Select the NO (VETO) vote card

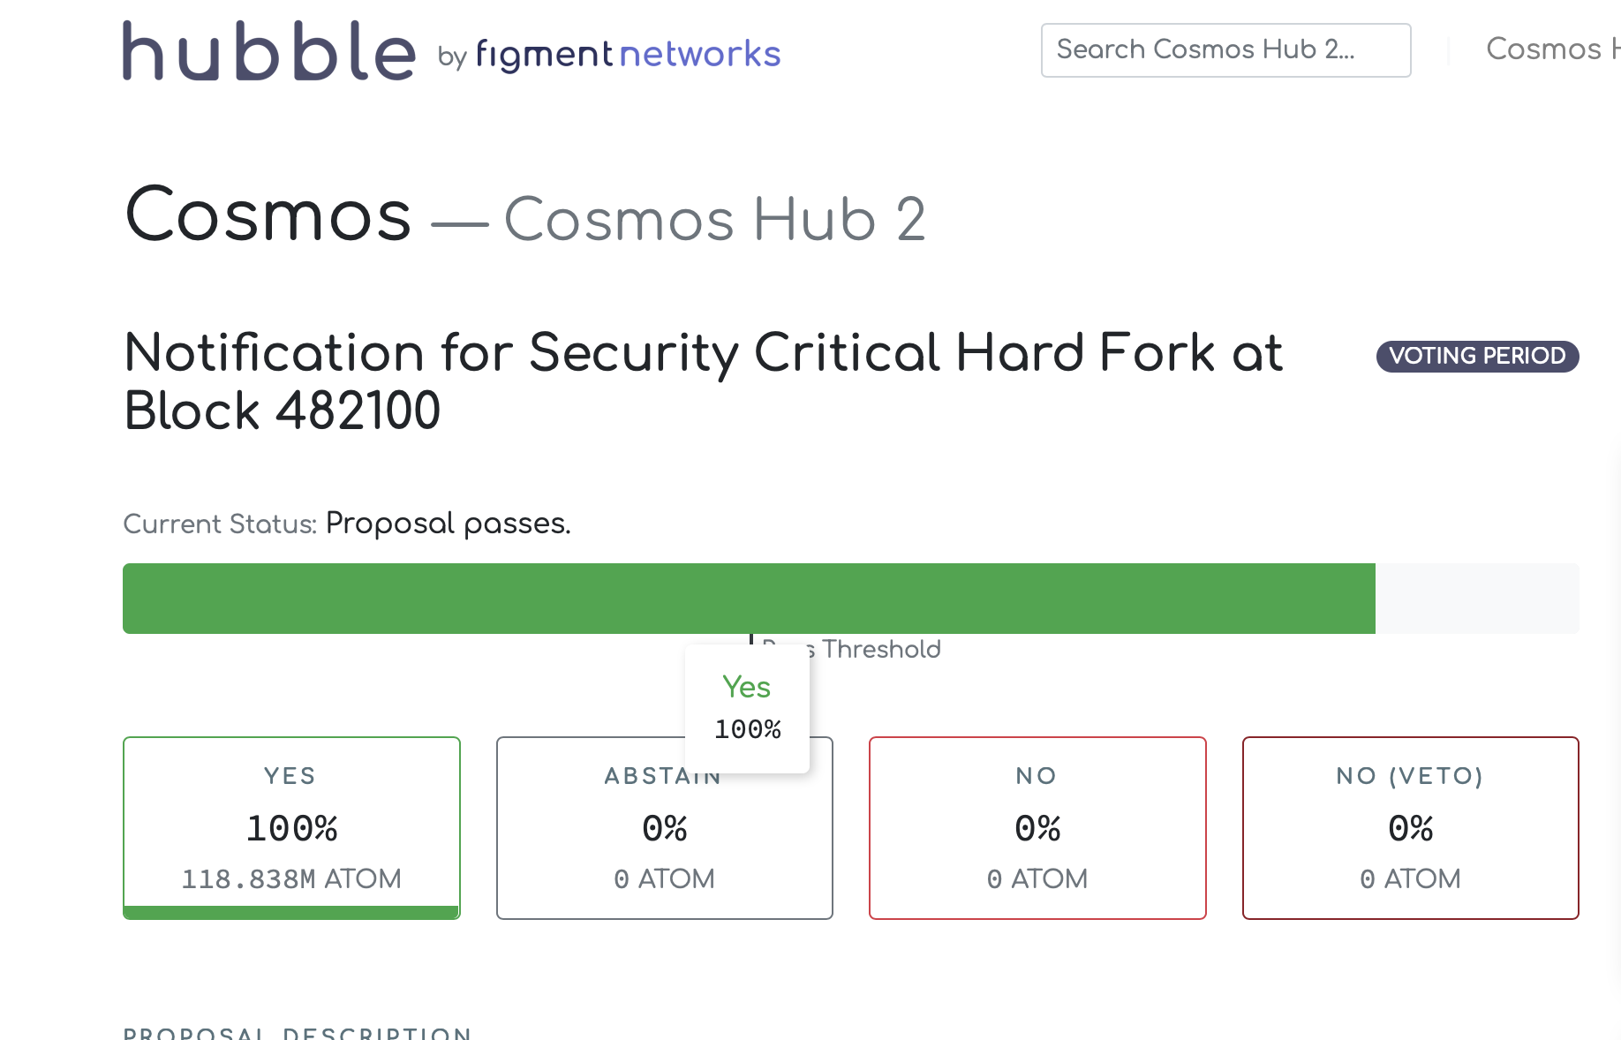pos(1410,827)
